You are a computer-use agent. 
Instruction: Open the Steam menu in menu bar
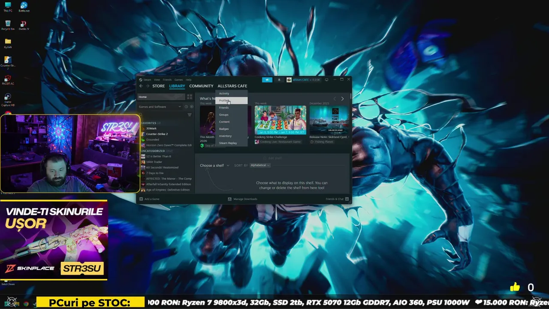[x=147, y=80]
